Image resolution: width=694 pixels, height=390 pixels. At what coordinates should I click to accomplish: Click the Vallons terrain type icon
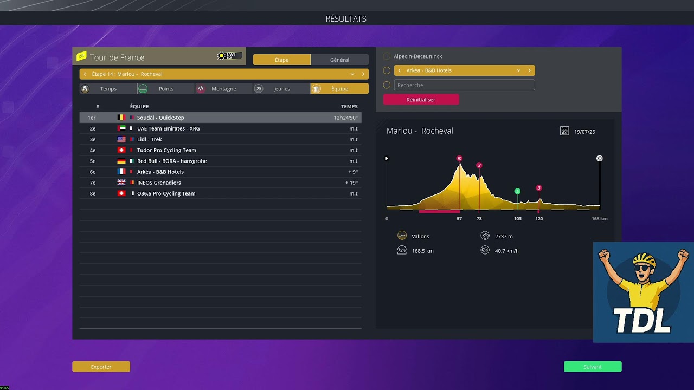point(402,236)
